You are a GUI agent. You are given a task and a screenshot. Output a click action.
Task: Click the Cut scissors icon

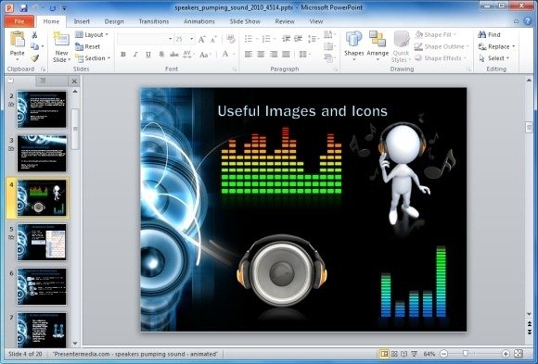(x=34, y=34)
